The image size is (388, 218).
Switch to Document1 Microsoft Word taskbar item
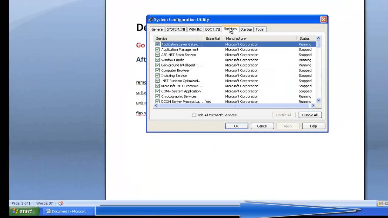(x=68, y=211)
